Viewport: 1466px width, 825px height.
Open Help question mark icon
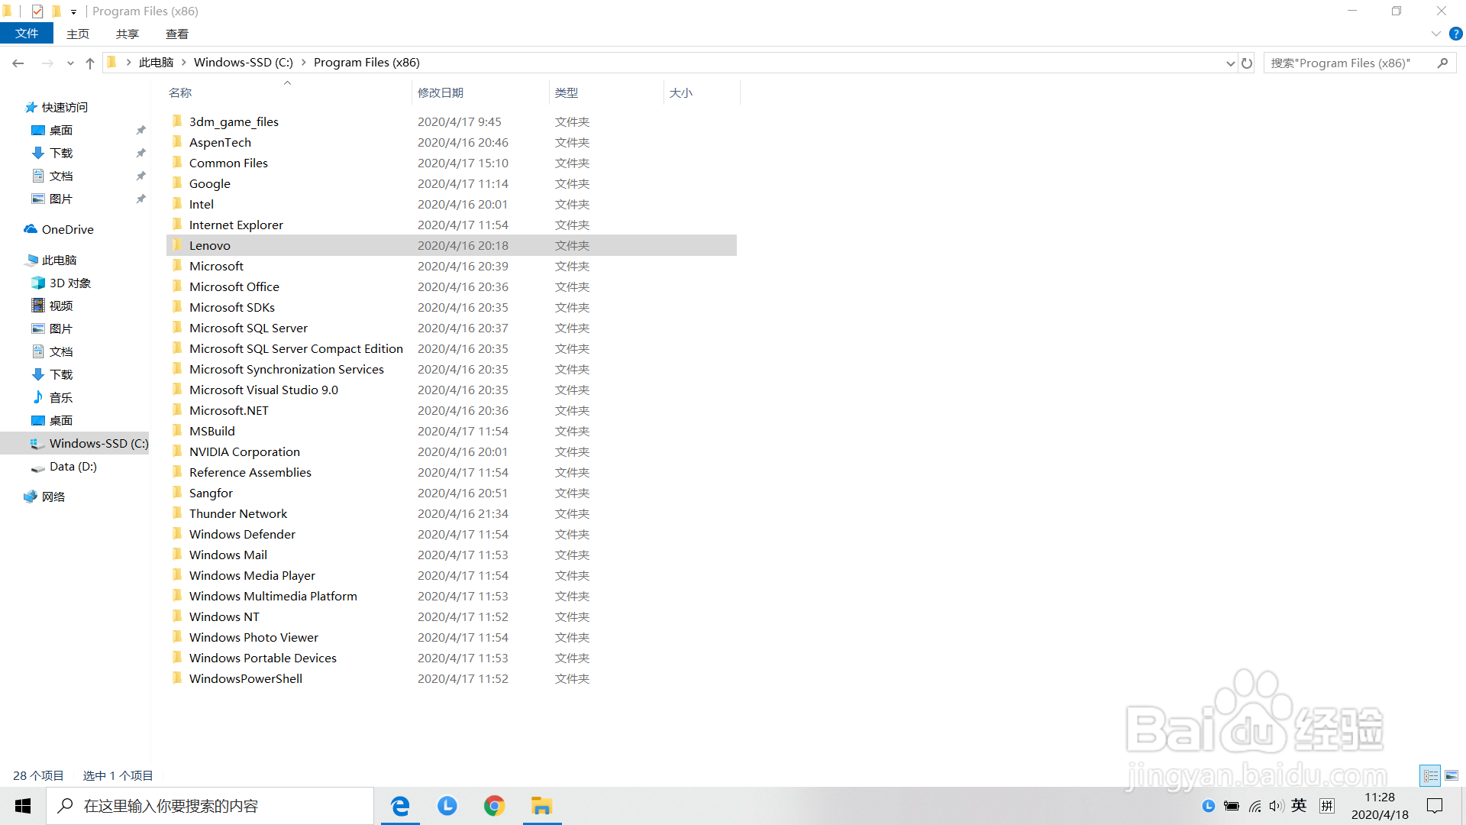[x=1456, y=34]
